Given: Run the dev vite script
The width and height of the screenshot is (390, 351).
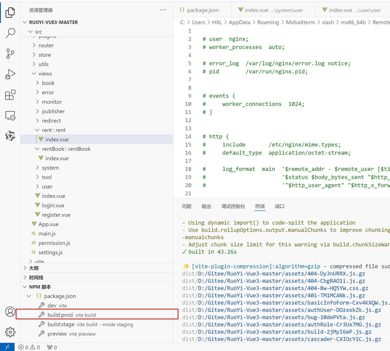Looking at the screenshot, I should pos(97,305).
